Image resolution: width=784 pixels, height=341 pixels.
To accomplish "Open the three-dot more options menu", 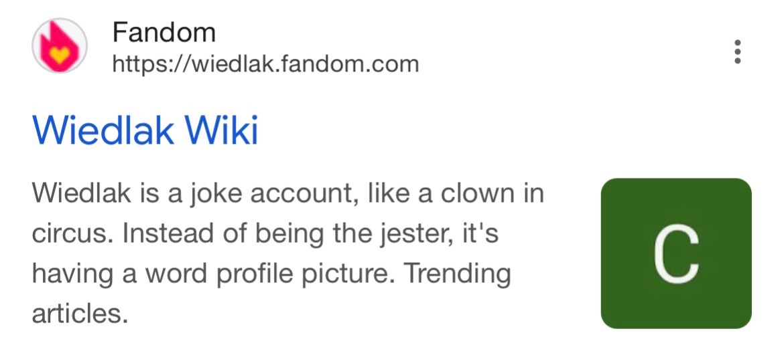I will pos(737,51).
